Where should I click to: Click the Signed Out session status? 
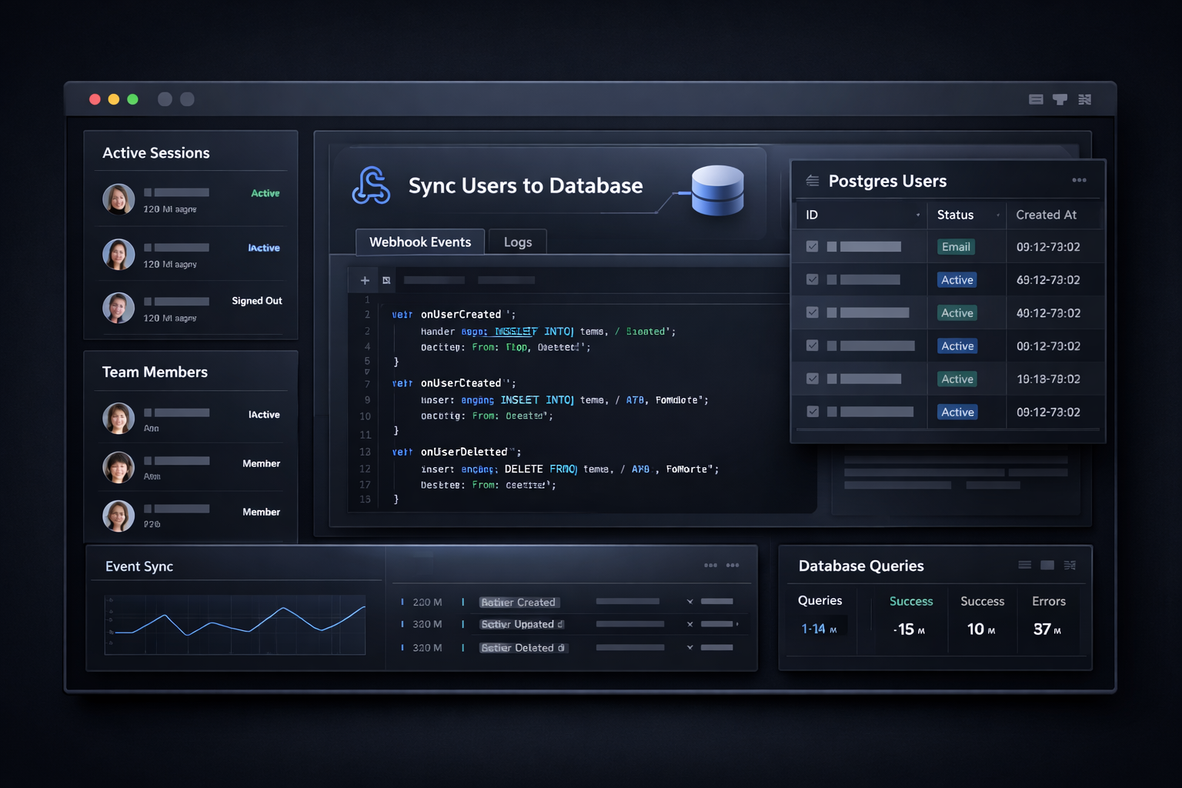tap(257, 301)
